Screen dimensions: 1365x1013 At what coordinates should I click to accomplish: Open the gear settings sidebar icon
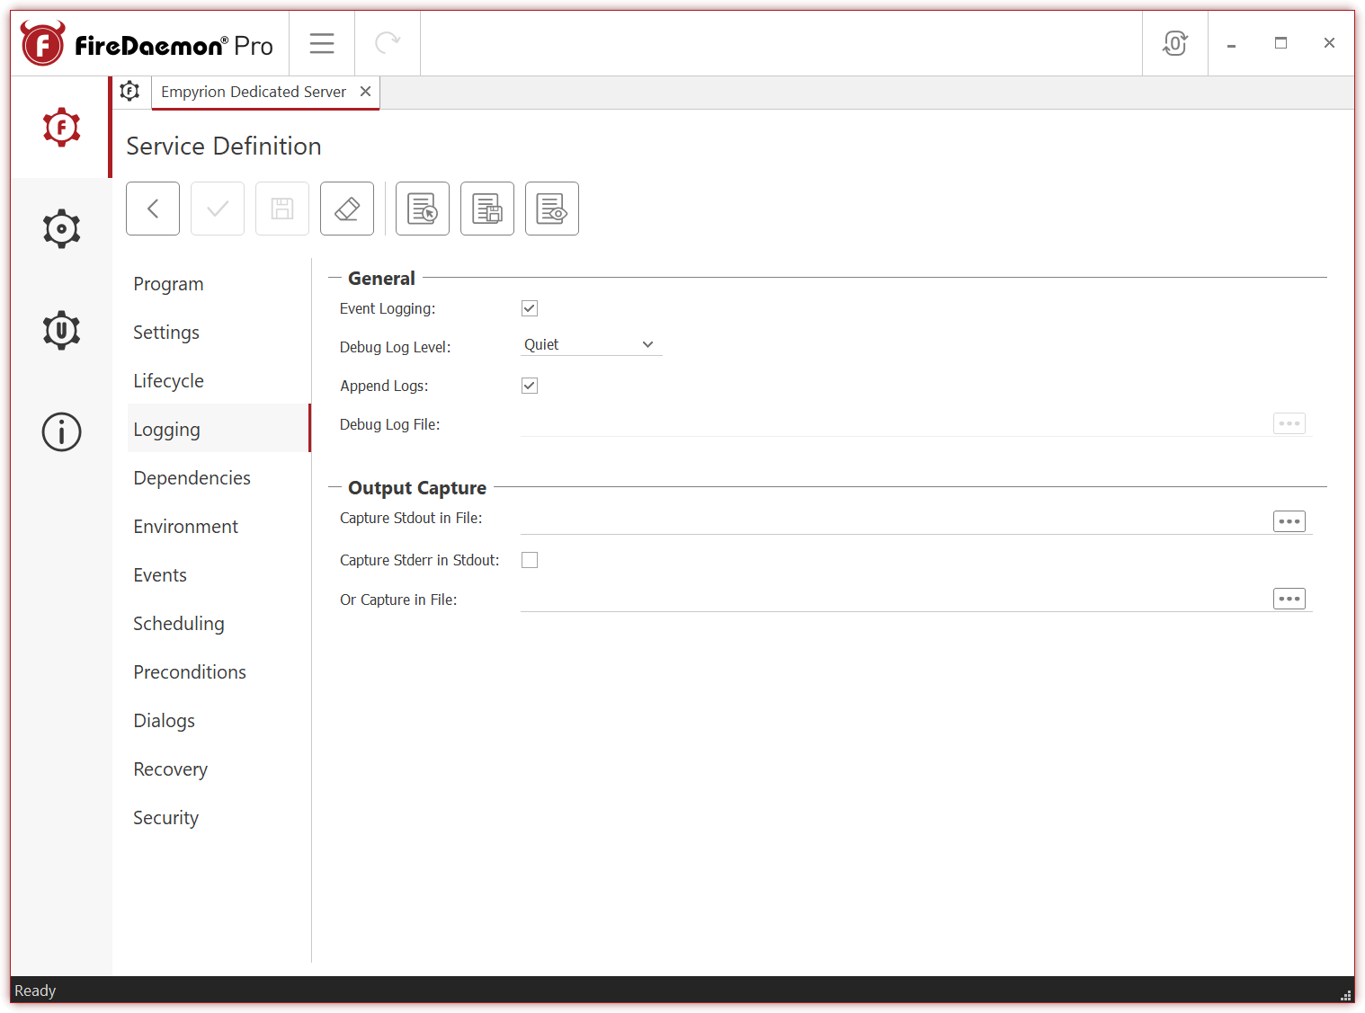61,229
